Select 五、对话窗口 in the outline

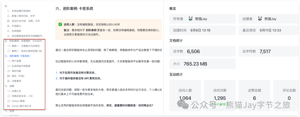pyautogui.click(x=14, y=26)
